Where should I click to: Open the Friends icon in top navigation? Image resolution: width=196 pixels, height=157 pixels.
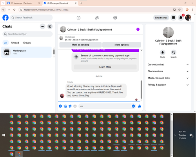(x=97, y=18)
